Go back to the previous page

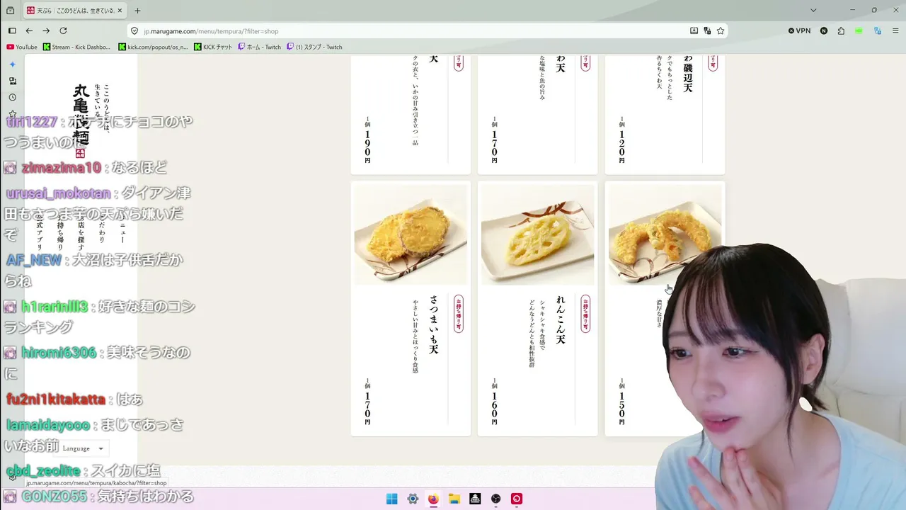[x=29, y=31]
